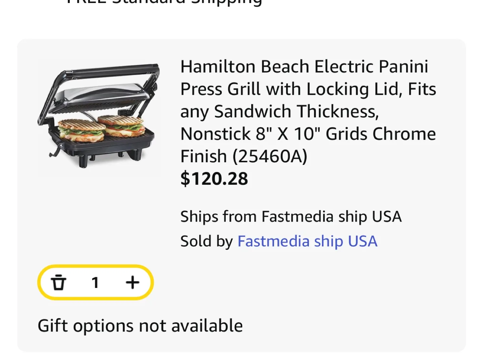The image size is (483, 353).
Task: Increase panini press quantity with plus button
Action: click(x=132, y=282)
